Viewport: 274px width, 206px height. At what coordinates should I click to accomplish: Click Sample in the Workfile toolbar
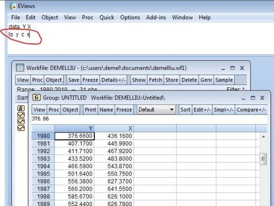tap(224, 80)
